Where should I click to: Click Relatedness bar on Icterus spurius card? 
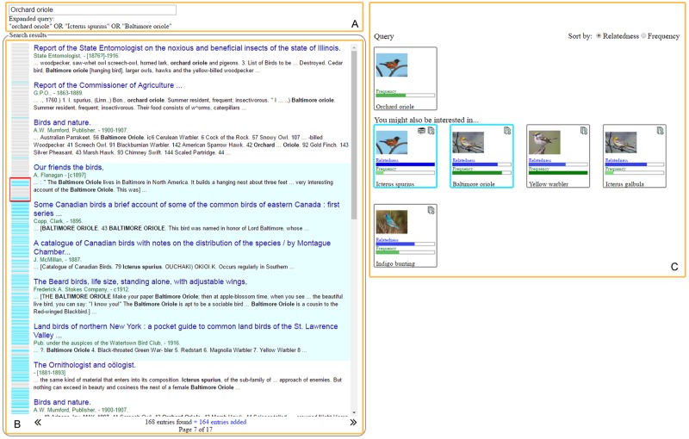point(405,164)
